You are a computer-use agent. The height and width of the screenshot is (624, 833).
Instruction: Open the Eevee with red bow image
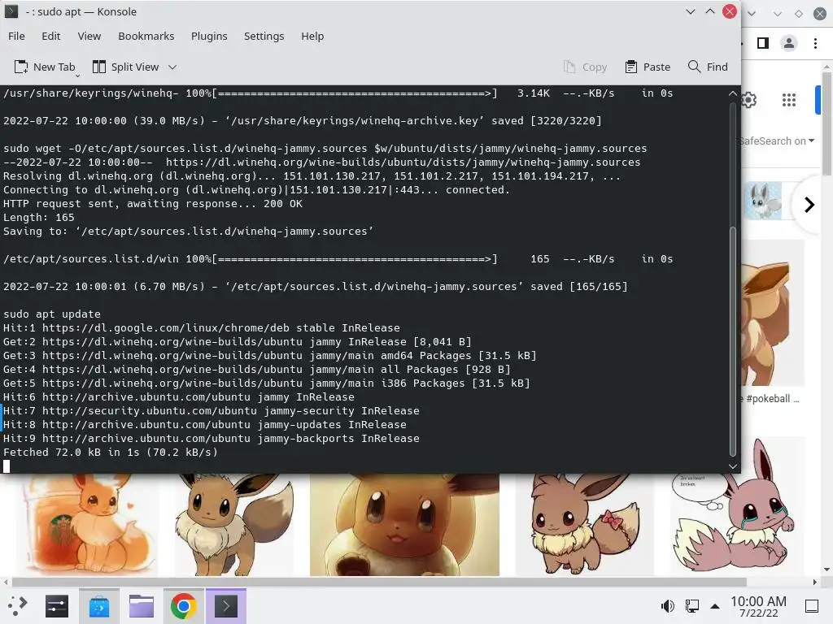click(x=584, y=525)
